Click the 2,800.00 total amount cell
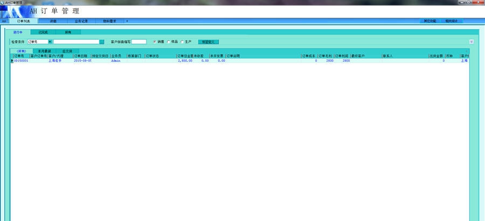 tap(185, 61)
